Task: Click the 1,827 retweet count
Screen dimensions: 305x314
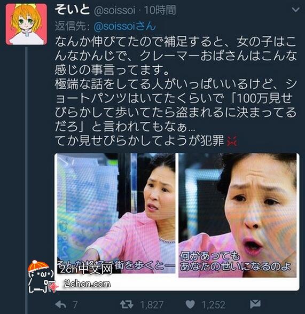Action: pos(152,305)
